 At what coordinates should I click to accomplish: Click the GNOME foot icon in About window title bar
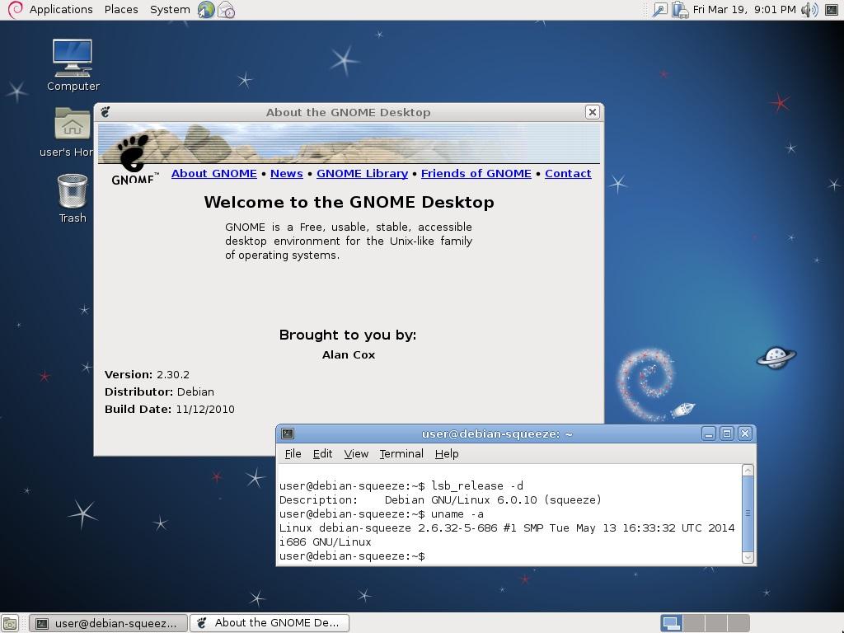click(105, 112)
